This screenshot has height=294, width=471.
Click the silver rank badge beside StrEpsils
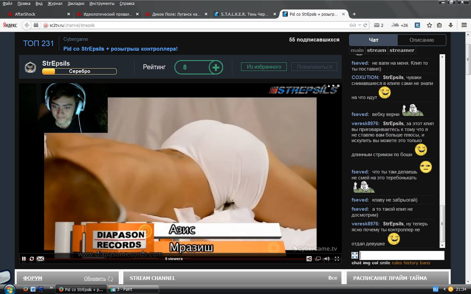click(x=30, y=67)
